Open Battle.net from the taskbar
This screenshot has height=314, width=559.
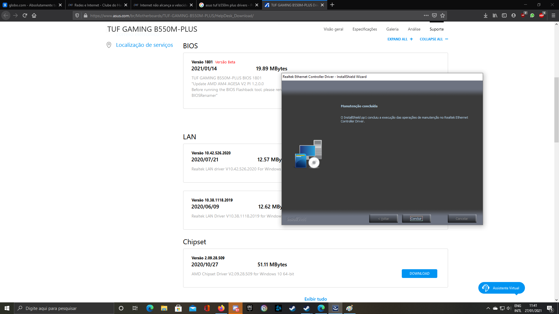(278, 308)
